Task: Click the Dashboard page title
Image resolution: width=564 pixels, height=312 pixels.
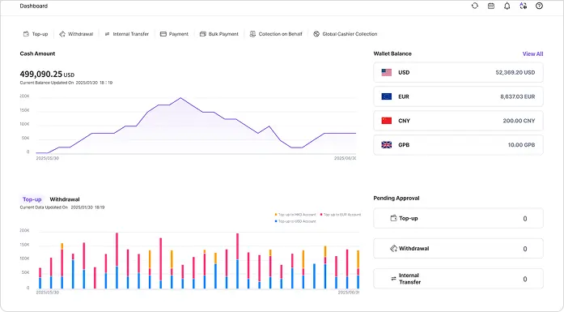Action: point(34,6)
